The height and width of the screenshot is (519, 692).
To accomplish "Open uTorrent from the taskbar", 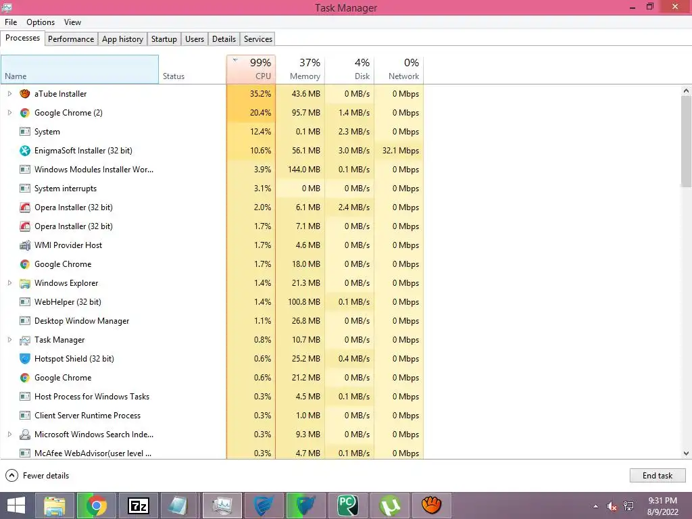I will click(390, 505).
